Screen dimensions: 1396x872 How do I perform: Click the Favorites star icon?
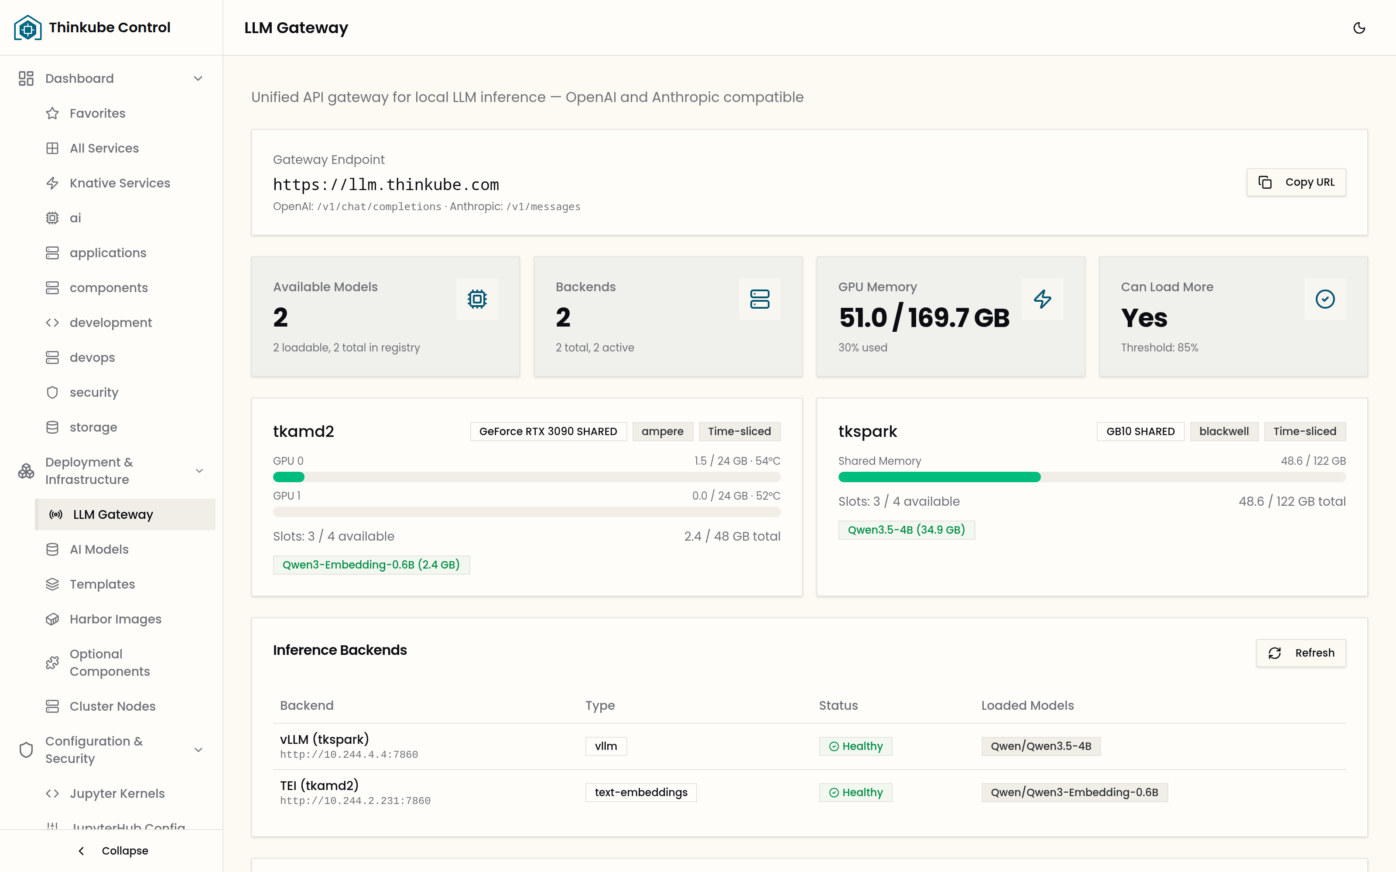coord(52,113)
